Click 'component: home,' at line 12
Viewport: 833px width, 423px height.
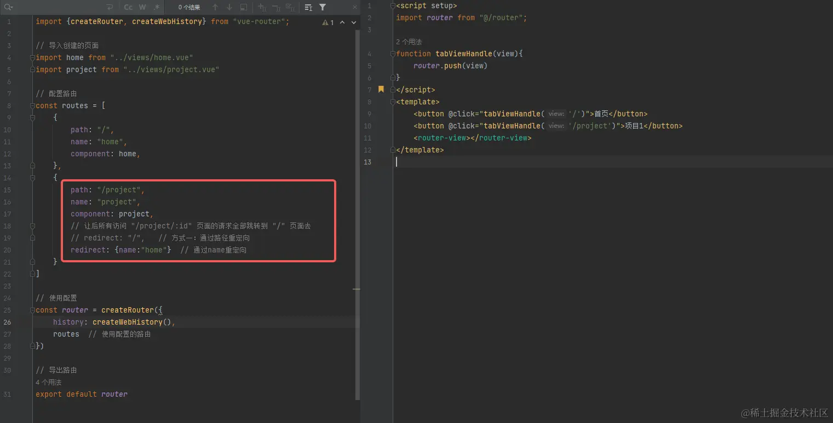[106, 154]
